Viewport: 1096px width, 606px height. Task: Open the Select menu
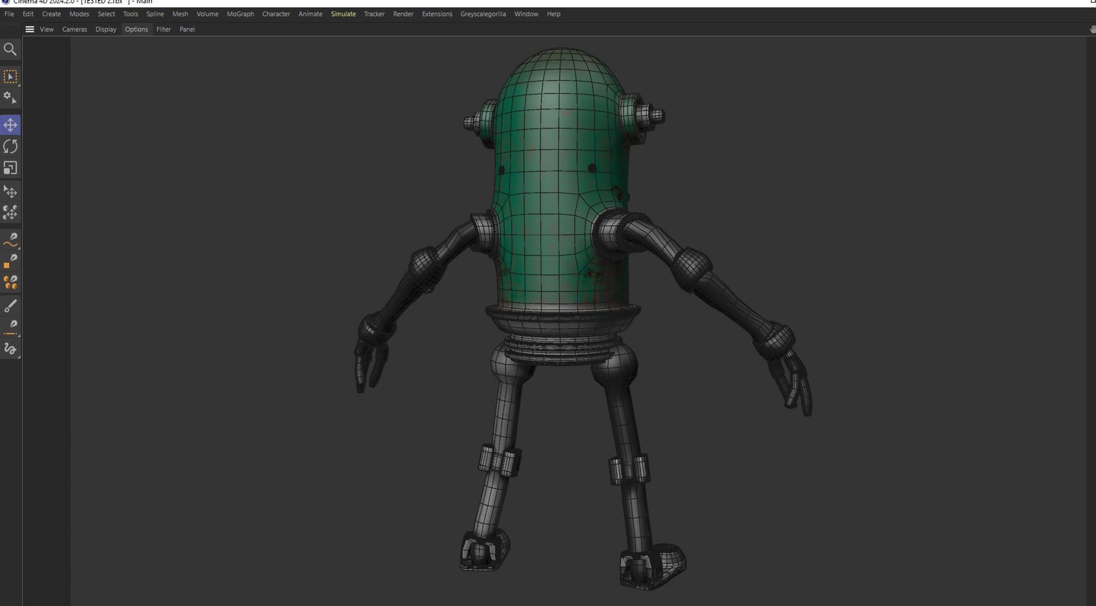point(106,14)
